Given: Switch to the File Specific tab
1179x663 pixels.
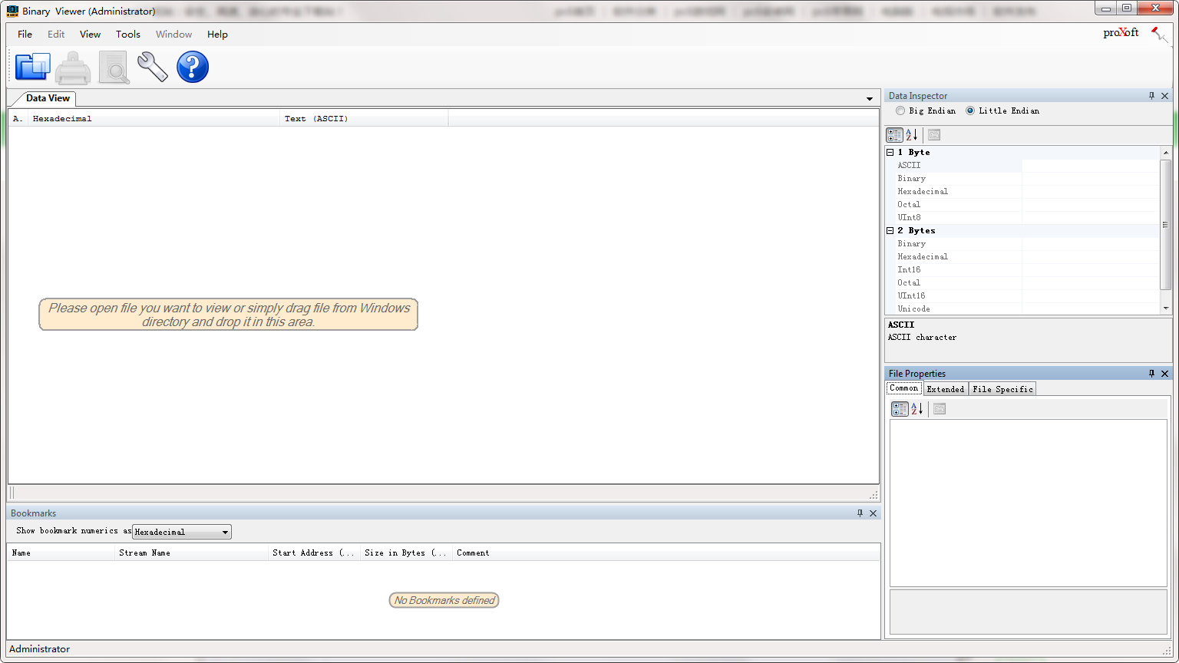Looking at the screenshot, I should (x=1002, y=389).
